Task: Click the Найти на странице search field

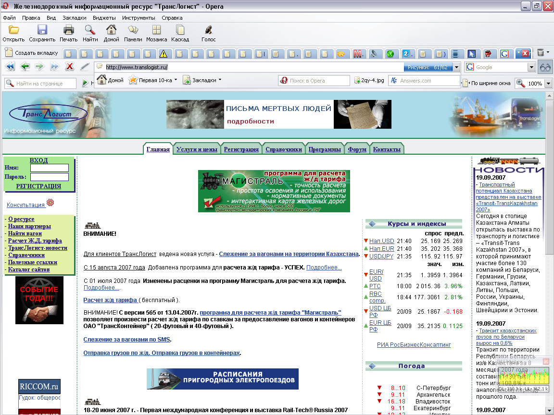Action: click(x=40, y=84)
